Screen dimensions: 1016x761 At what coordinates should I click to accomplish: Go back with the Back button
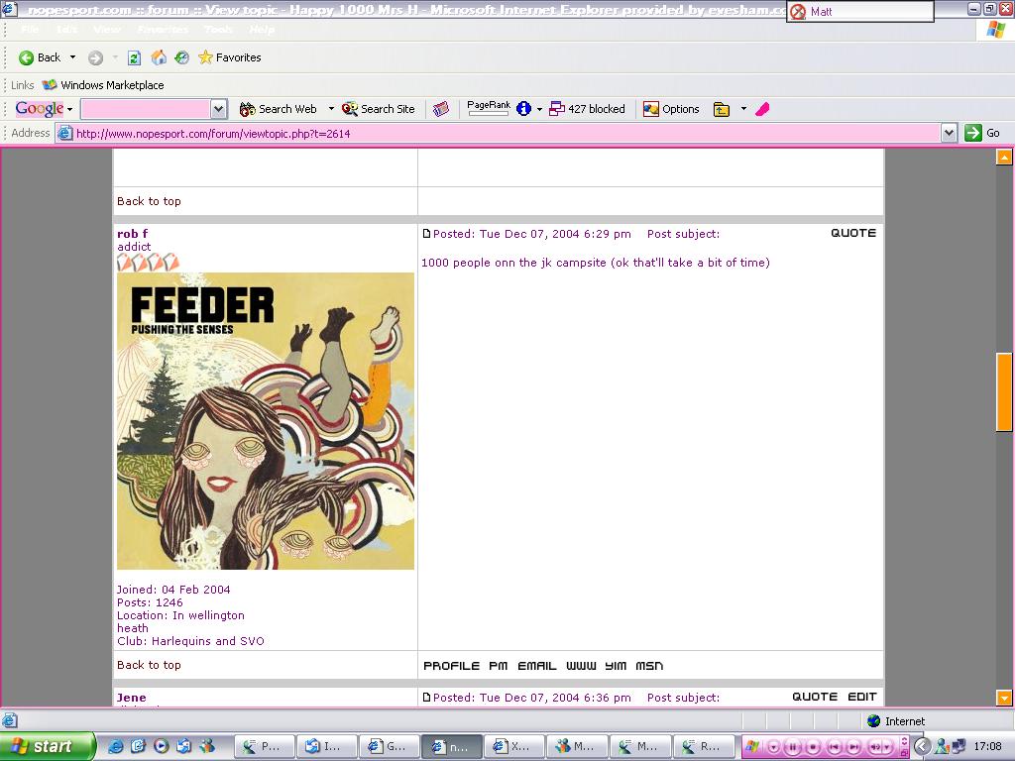[x=39, y=57]
